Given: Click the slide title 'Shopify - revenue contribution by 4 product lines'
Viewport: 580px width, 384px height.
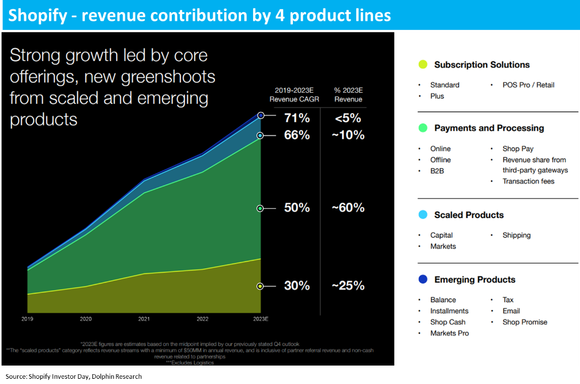Looking at the screenshot, I should tap(199, 16).
